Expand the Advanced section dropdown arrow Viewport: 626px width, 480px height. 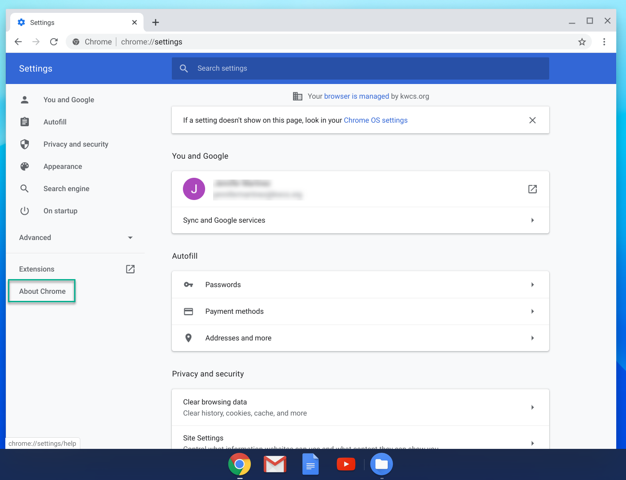tap(130, 238)
